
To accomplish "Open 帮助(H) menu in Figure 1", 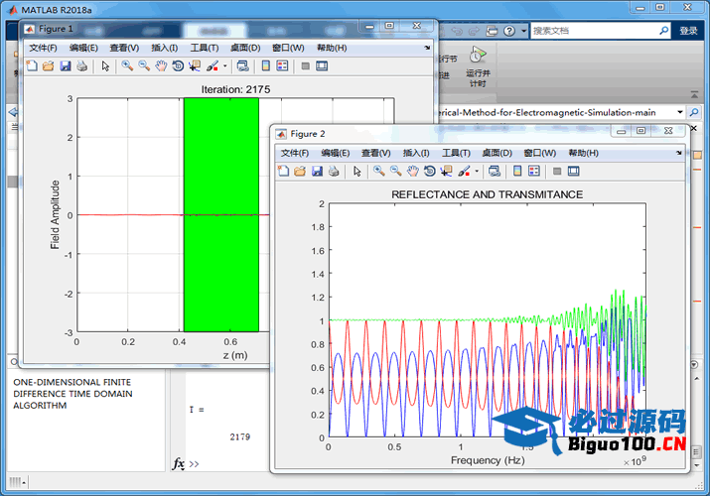I will (x=332, y=48).
